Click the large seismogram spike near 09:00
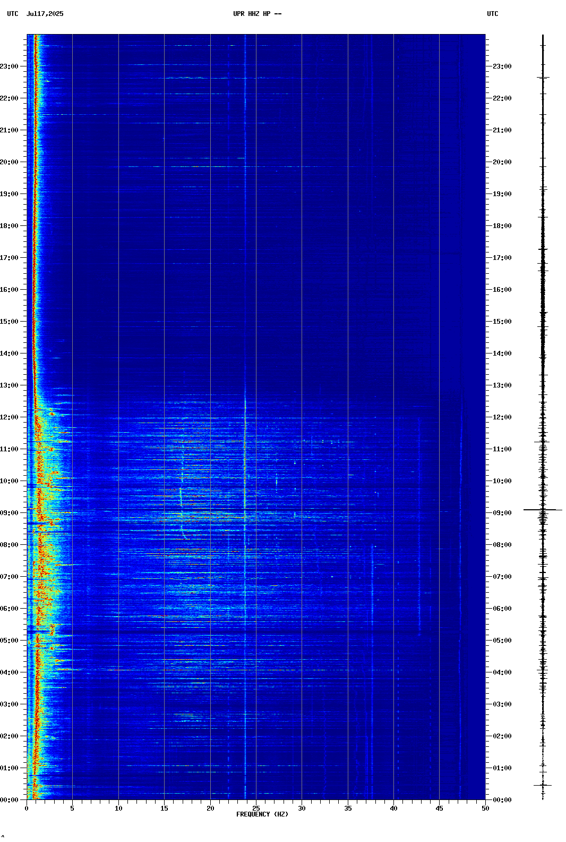This screenshot has height=842, width=566. coord(543,510)
